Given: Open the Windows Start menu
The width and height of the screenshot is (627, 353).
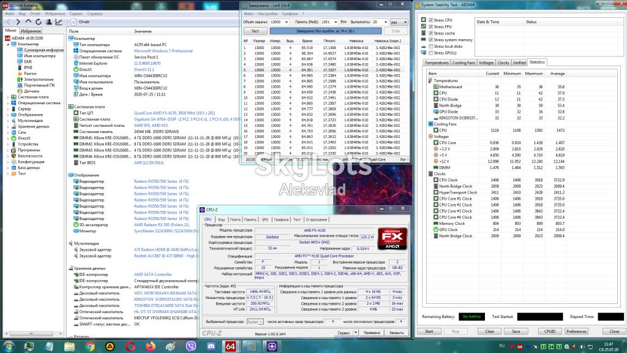Looking at the screenshot, I should pos(9,346).
